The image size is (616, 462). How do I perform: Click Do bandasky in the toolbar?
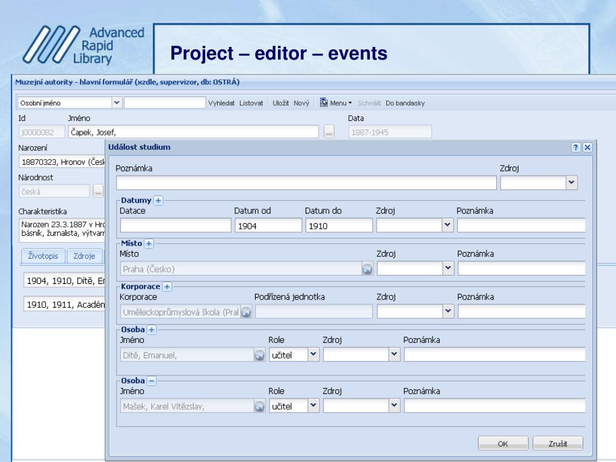click(x=405, y=103)
